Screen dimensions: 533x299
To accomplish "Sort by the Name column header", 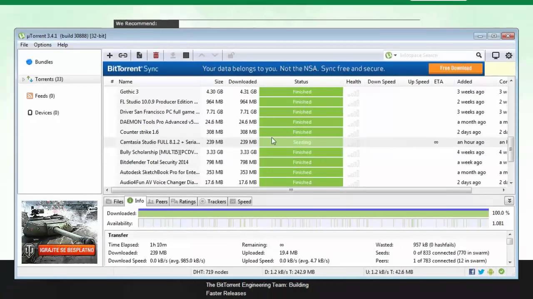I will pos(125,82).
